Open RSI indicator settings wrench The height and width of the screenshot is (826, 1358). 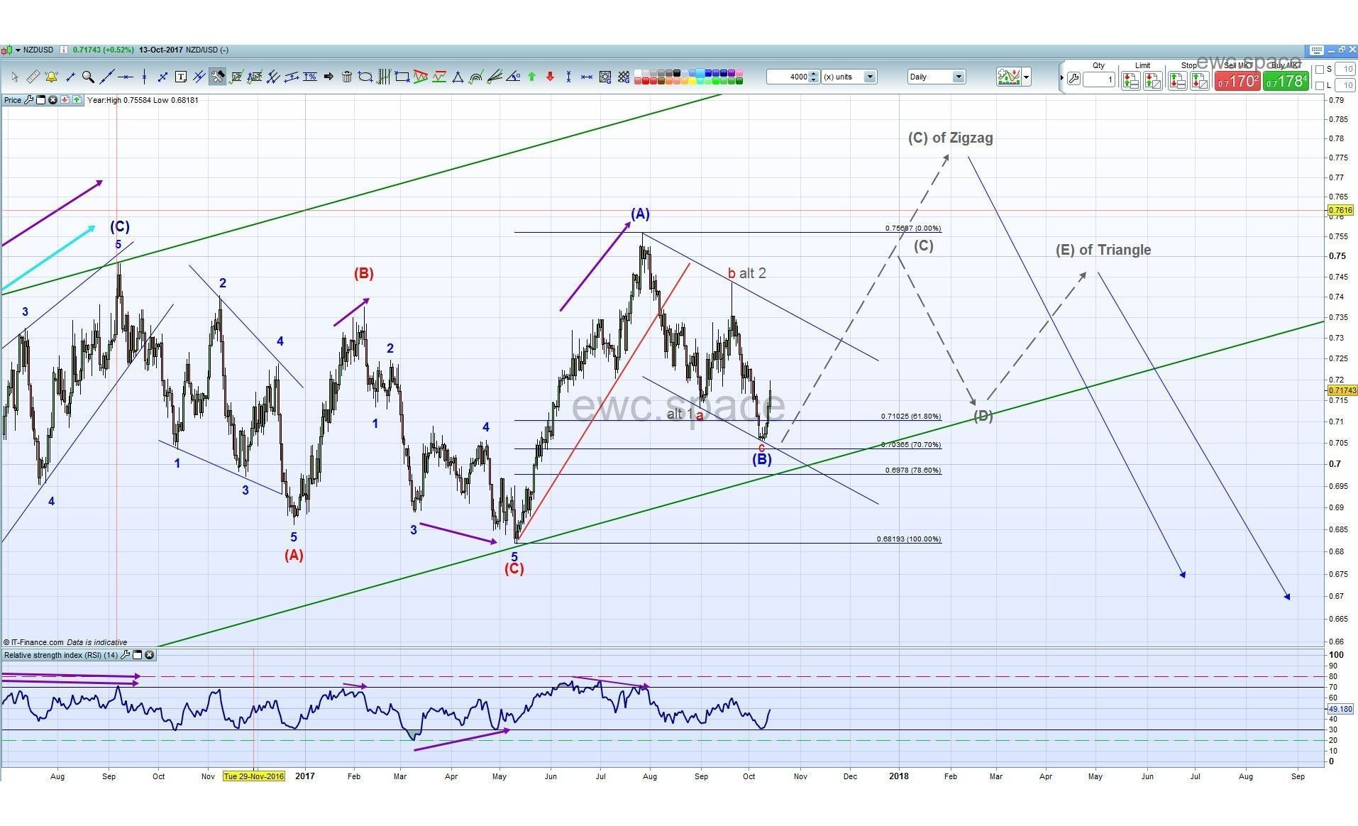[x=126, y=655]
